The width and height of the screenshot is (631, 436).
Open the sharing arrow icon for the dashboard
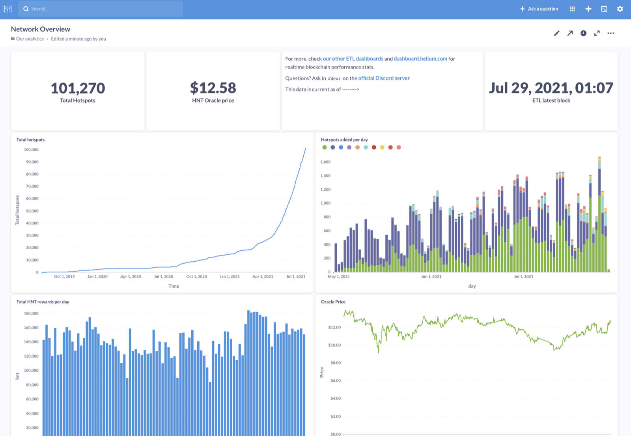[570, 33]
